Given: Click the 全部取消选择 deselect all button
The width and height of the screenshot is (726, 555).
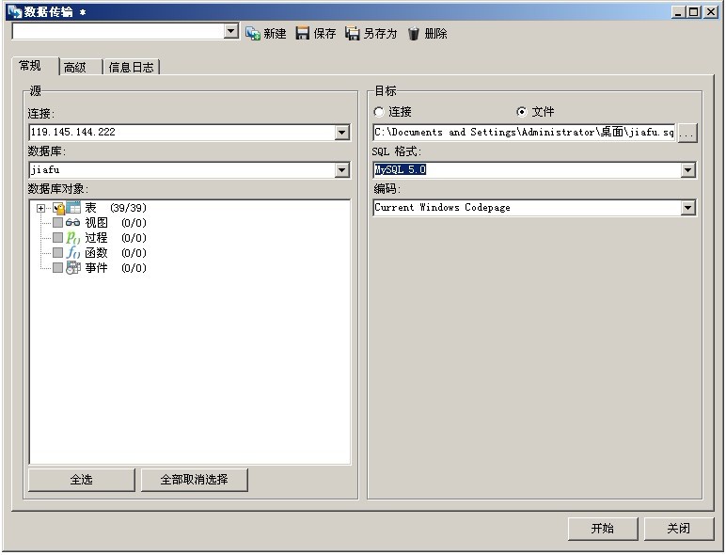Looking at the screenshot, I should 194,480.
